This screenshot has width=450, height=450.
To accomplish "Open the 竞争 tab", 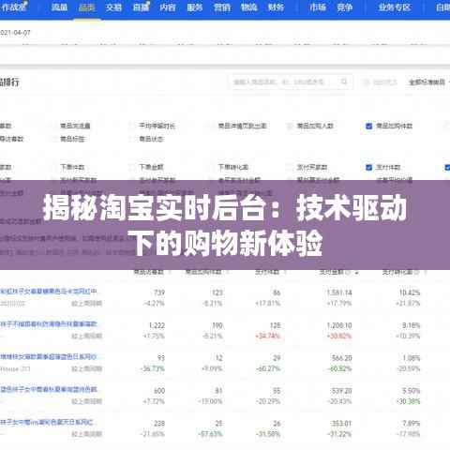I will click(x=345, y=7).
